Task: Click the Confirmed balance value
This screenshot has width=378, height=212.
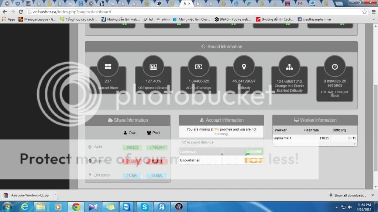Action: coord(254,152)
